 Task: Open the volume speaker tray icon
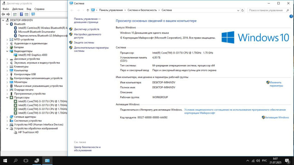258,161
